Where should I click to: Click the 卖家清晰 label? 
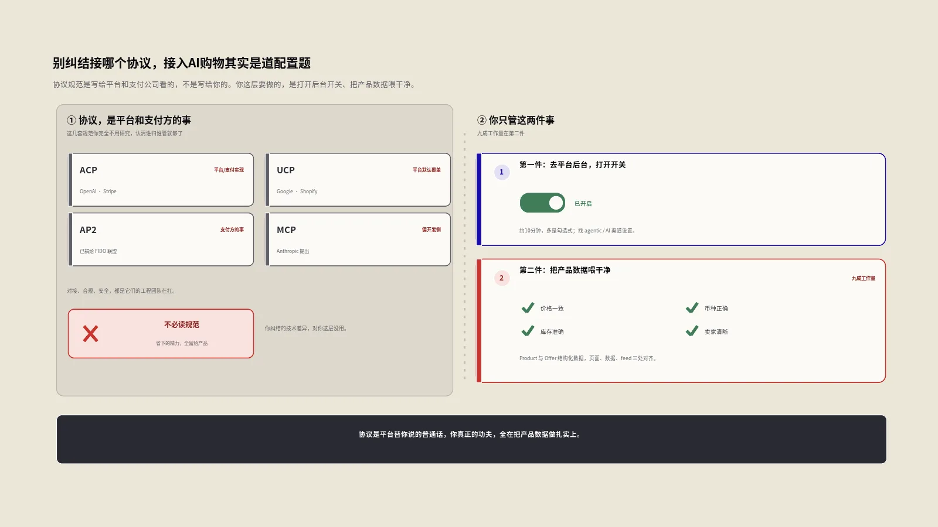coord(716,332)
